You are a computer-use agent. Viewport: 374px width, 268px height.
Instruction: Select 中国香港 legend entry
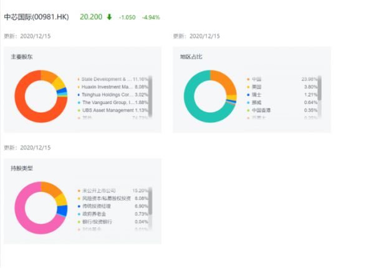[261, 110]
